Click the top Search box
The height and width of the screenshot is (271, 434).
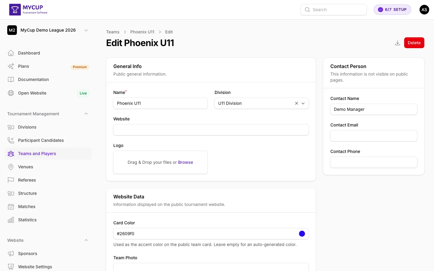(334, 10)
